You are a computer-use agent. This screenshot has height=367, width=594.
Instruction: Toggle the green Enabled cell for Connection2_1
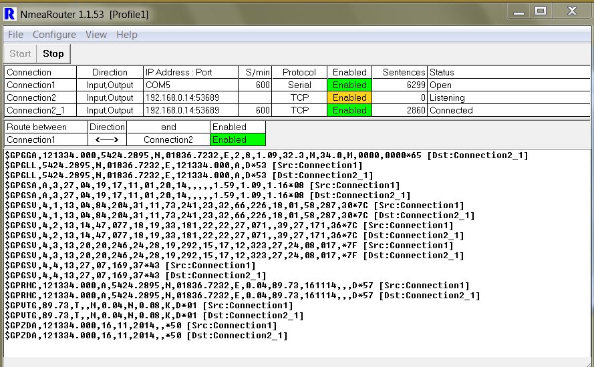pos(349,110)
